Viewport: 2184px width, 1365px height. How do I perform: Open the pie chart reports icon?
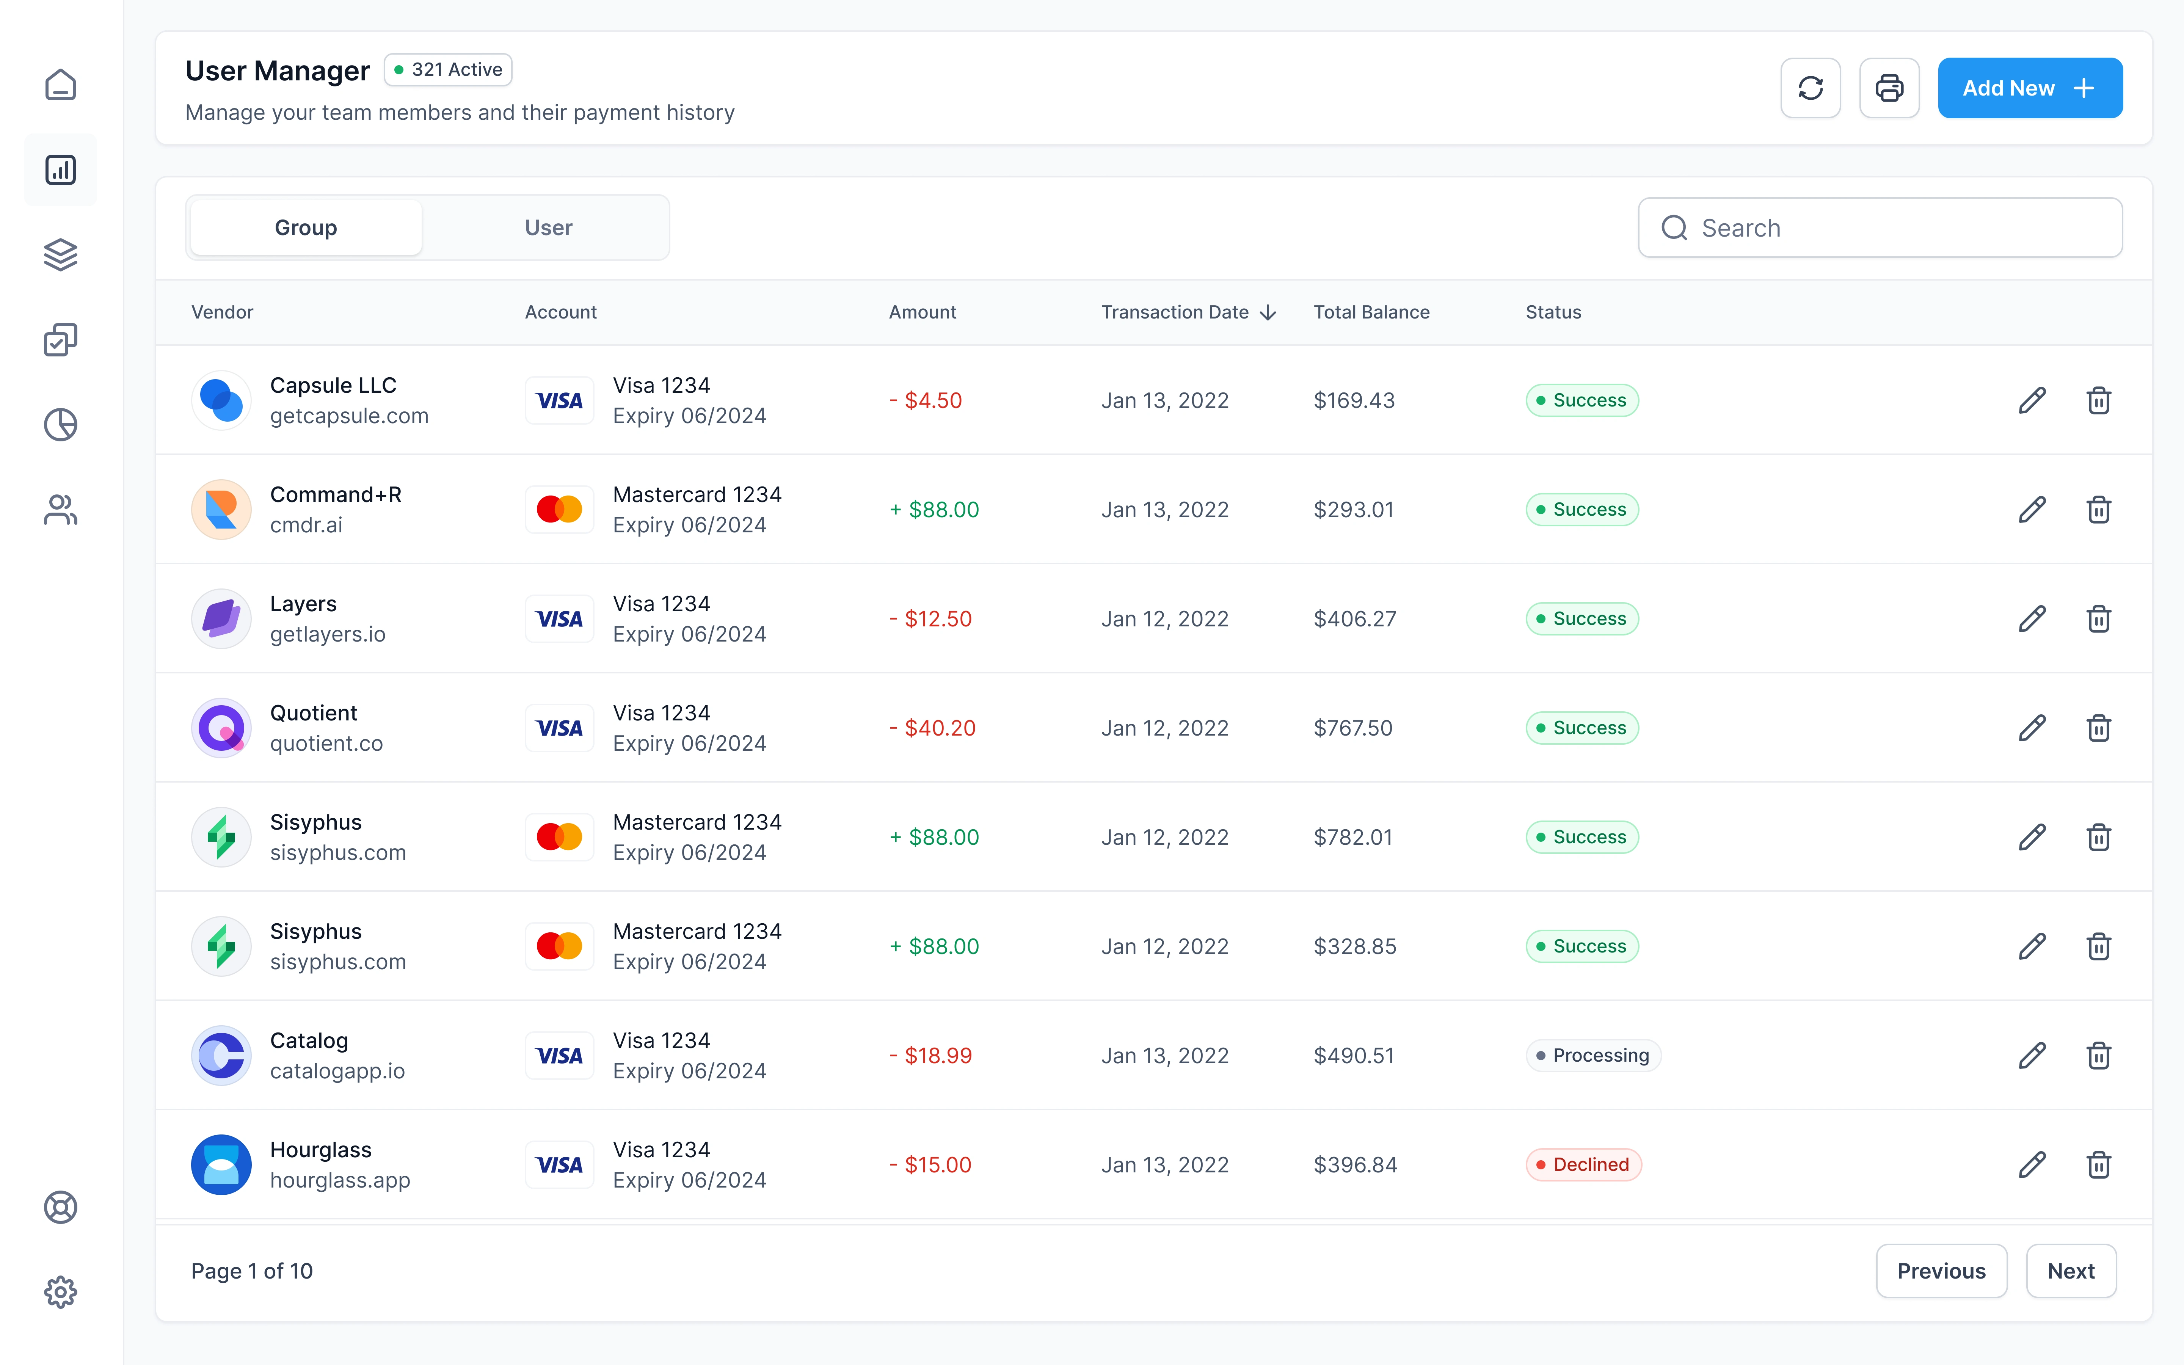pyautogui.click(x=60, y=424)
